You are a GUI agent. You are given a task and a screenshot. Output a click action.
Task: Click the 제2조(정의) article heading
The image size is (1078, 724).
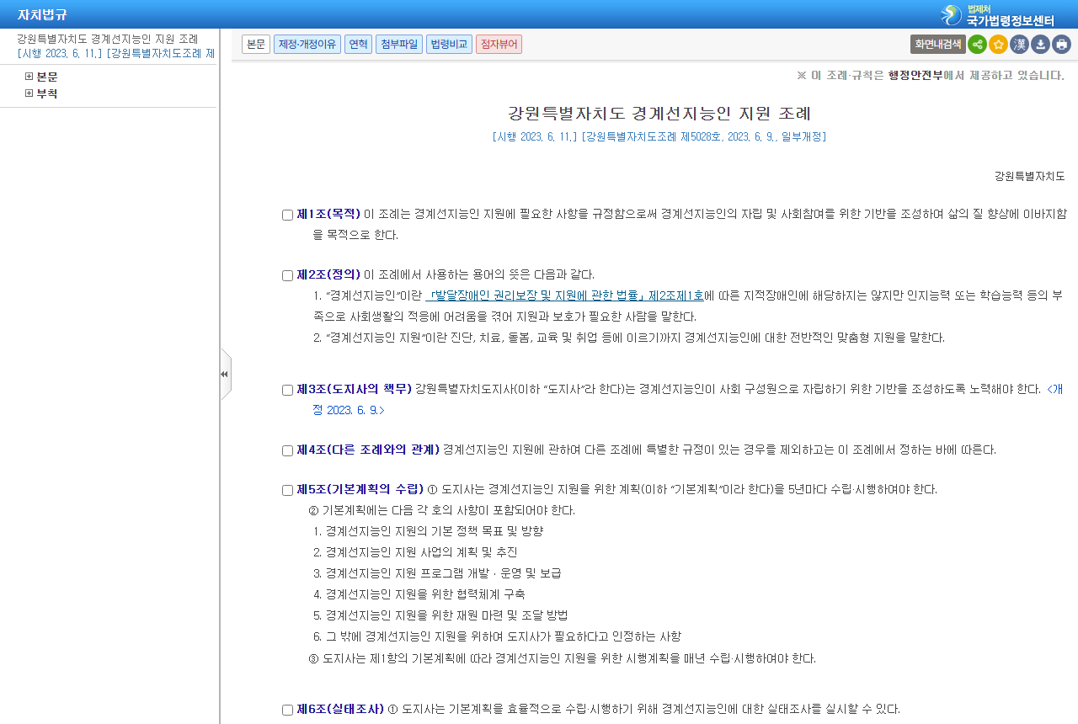point(328,274)
